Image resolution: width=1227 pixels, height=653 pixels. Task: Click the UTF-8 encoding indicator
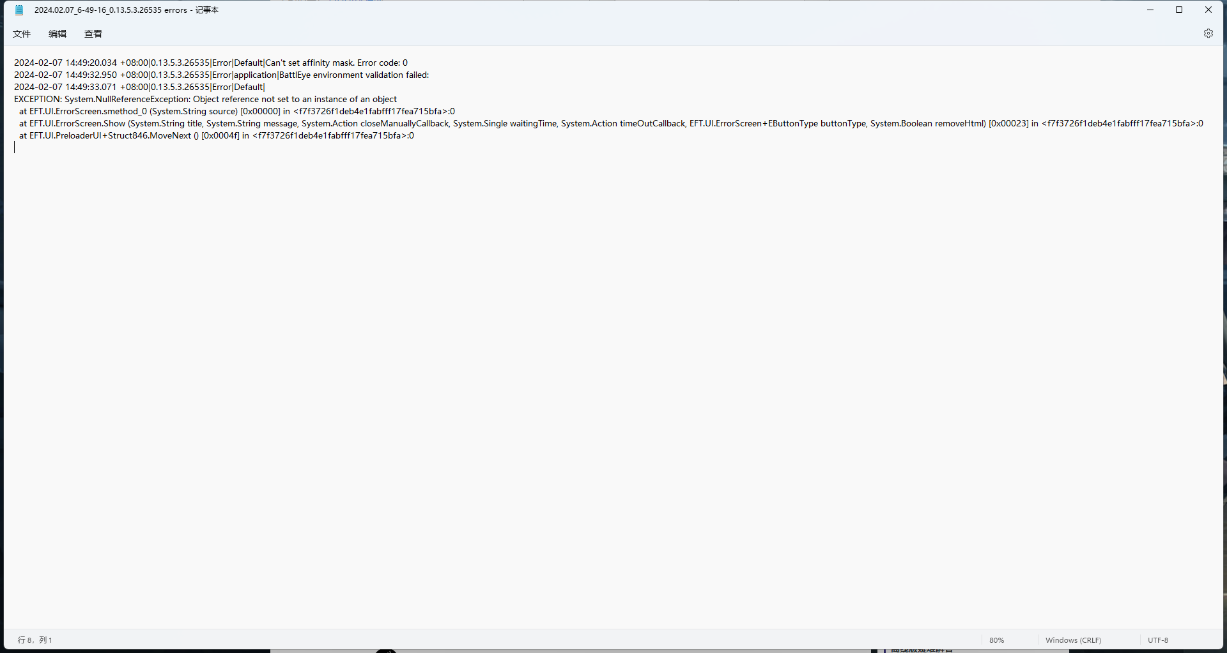[x=1157, y=640]
